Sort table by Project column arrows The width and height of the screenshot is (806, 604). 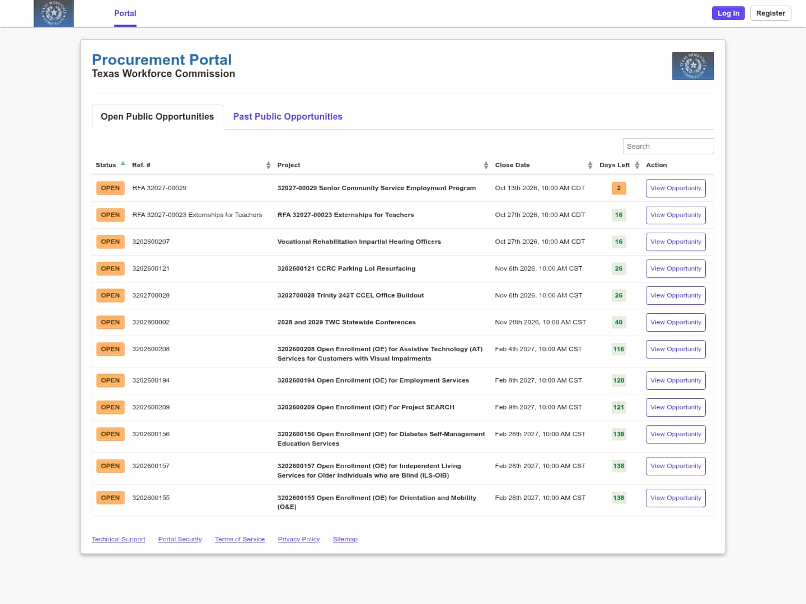pos(486,165)
